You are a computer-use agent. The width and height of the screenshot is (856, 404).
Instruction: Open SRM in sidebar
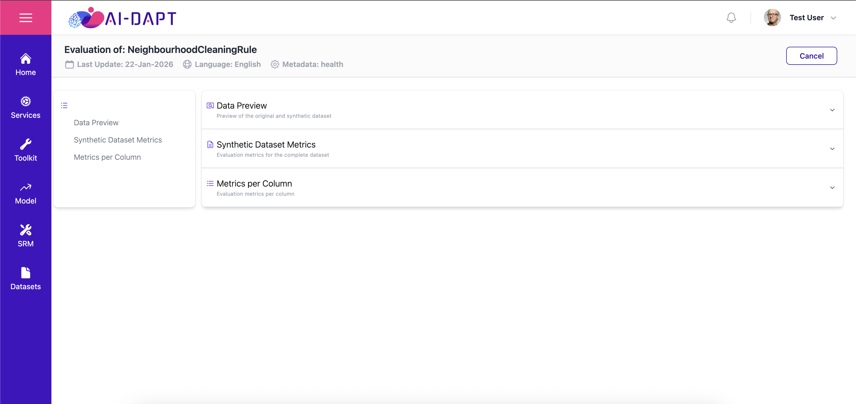26,236
